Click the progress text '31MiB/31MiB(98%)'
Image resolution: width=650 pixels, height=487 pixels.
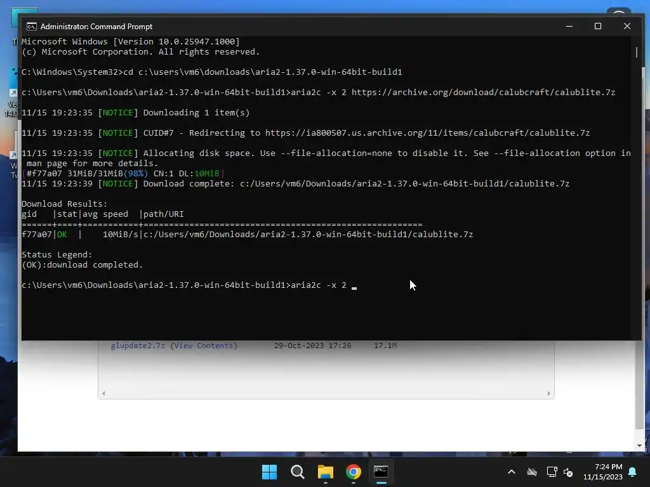pos(107,174)
